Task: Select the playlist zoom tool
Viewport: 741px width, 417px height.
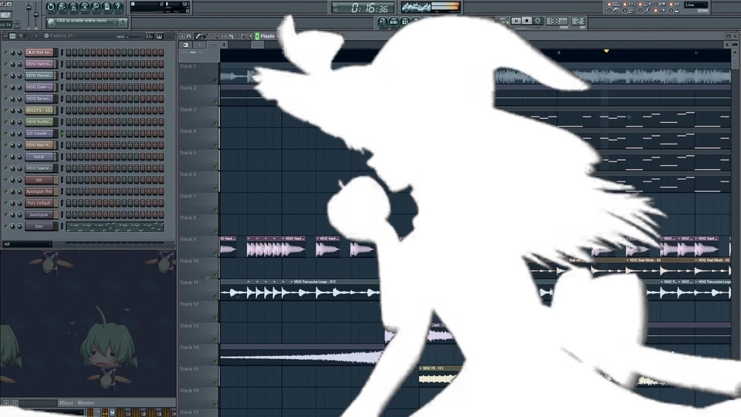Action: point(244,36)
